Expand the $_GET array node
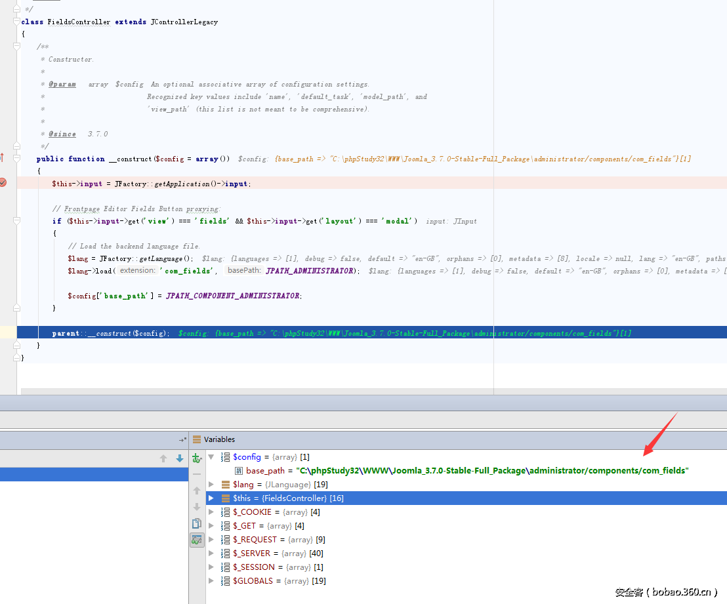 (211, 526)
